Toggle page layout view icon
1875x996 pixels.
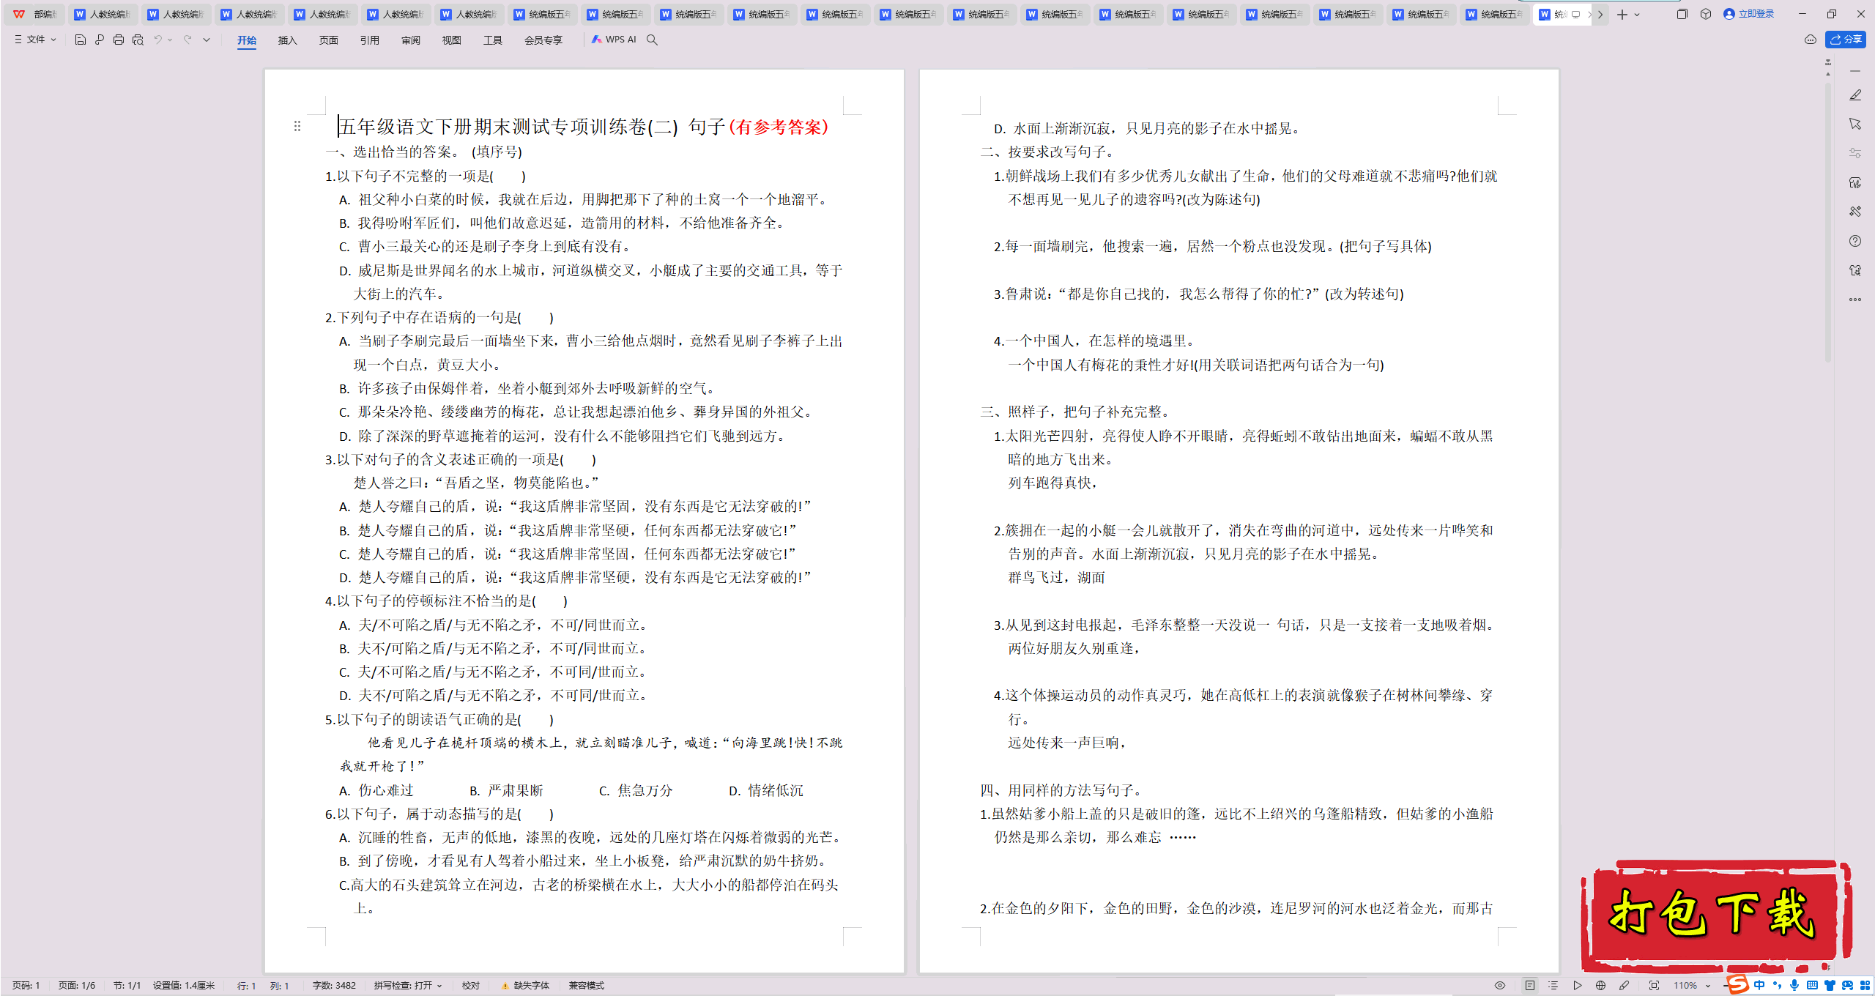1530,986
